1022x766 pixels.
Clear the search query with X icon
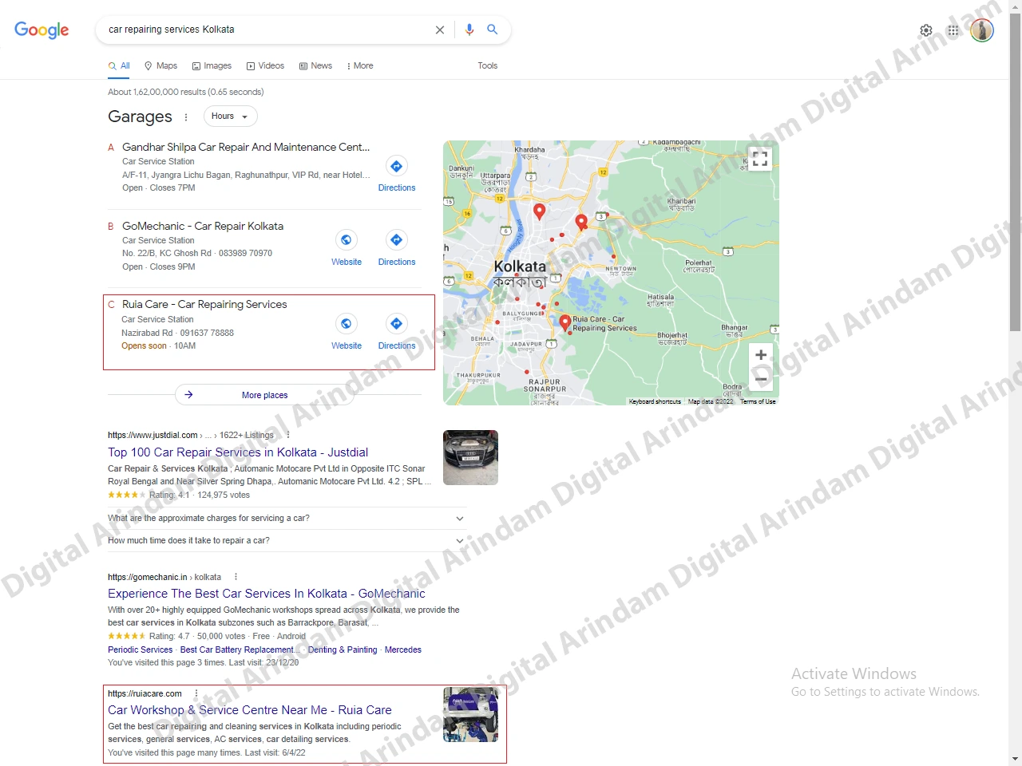pos(440,30)
